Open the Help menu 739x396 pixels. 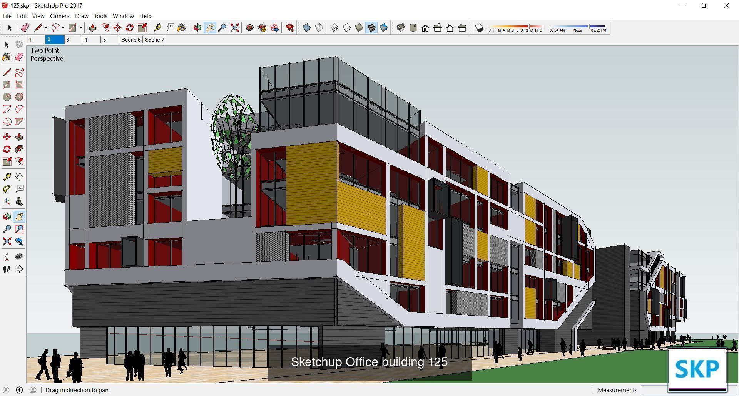145,16
